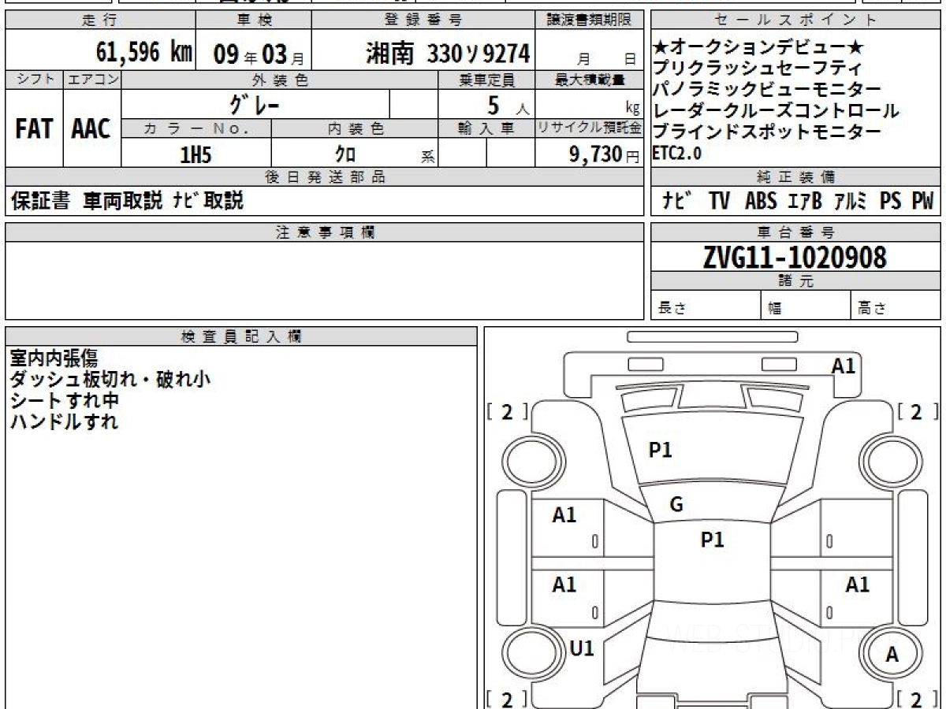Click the 61,596 km mileage value
Image resolution: width=946 pixels, height=709 pixels.
[144, 52]
